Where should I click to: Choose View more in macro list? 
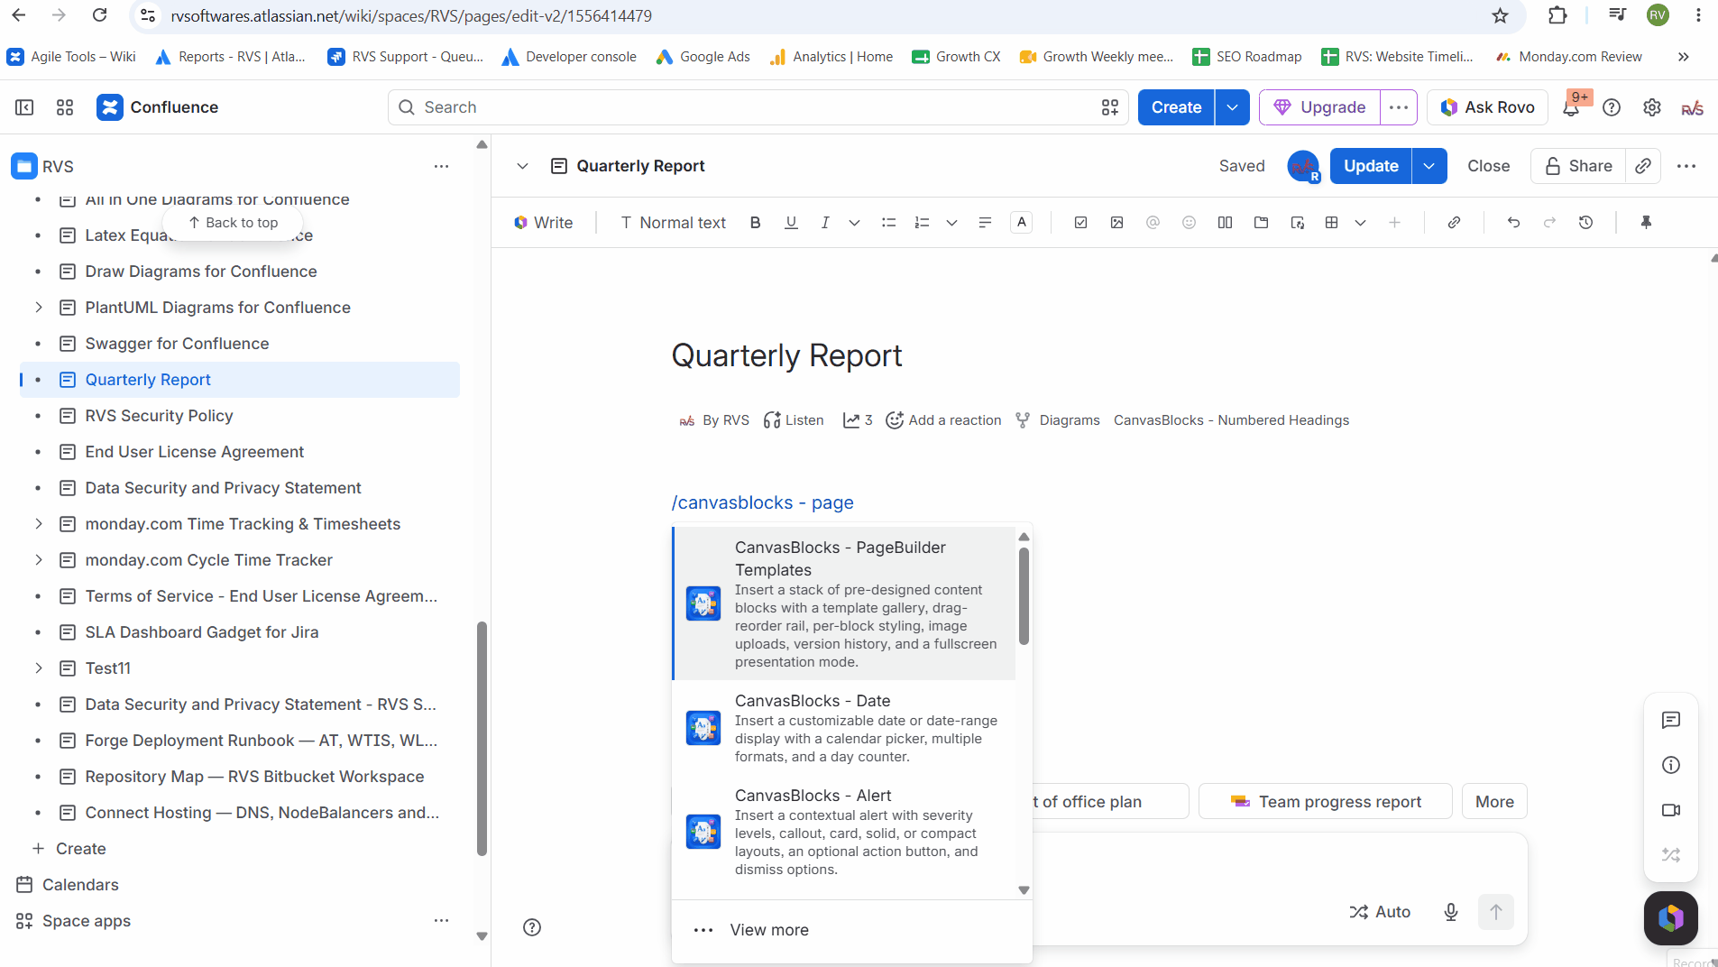(852, 930)
